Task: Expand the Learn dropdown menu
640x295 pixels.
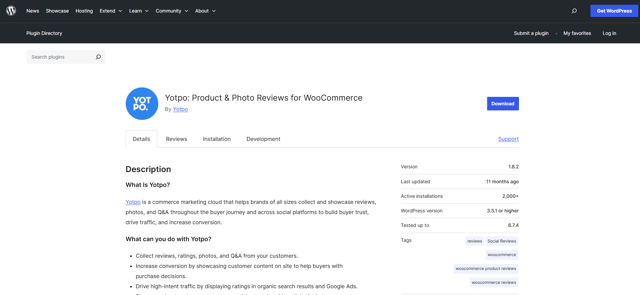Action: click(139, 11)
